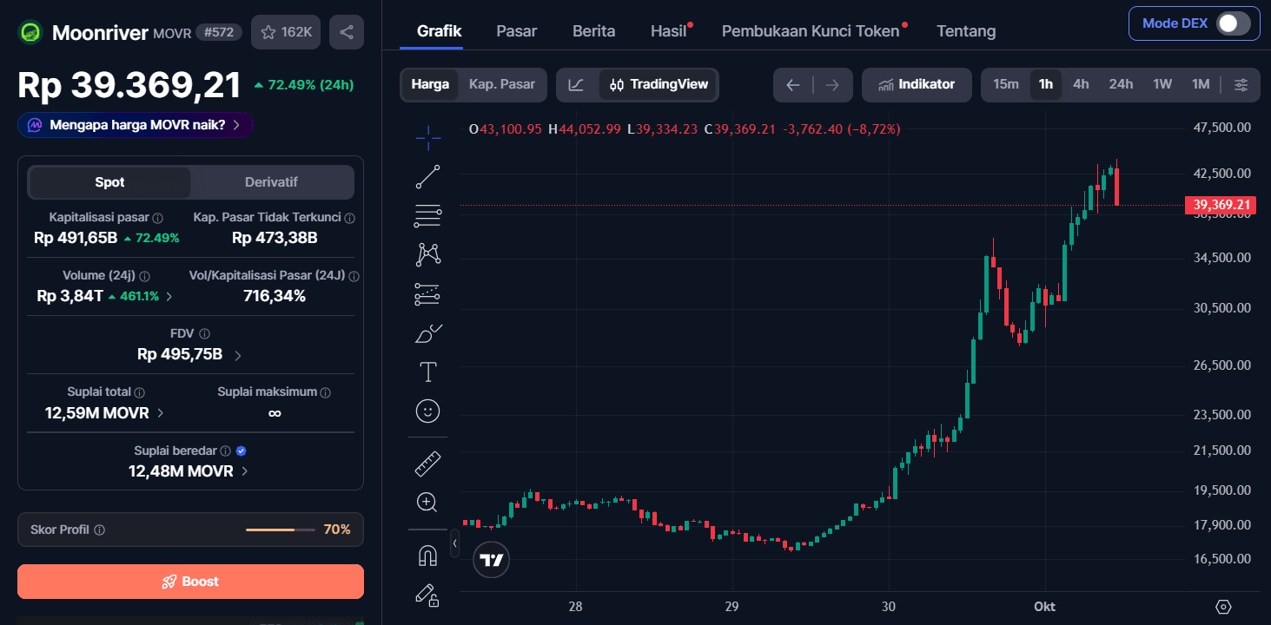Switch the chart to Harga view

(x=430, y=84)
